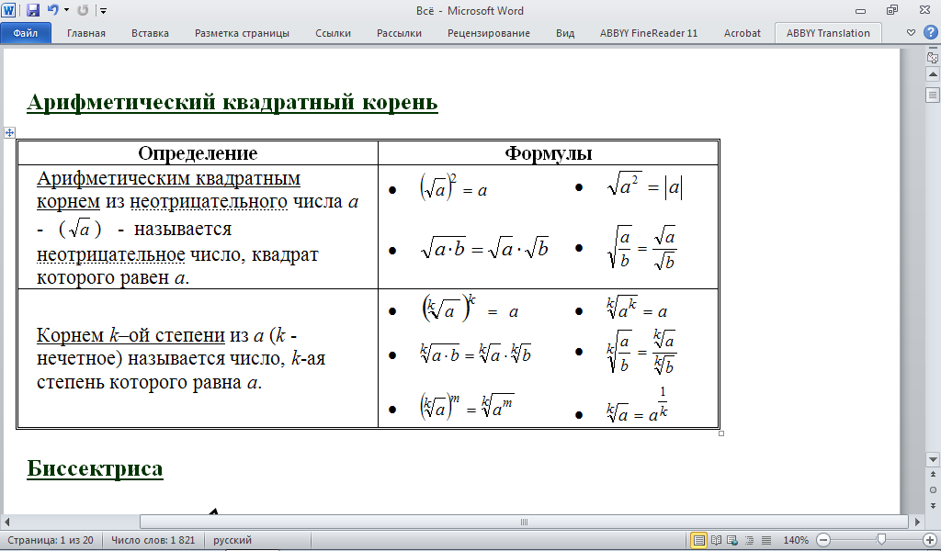Click the vertical scrollbar up arrow
Screen dimensions: 941x551
[933, 74]
